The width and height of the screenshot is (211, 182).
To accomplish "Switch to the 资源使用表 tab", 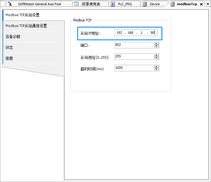I will 91,4.
